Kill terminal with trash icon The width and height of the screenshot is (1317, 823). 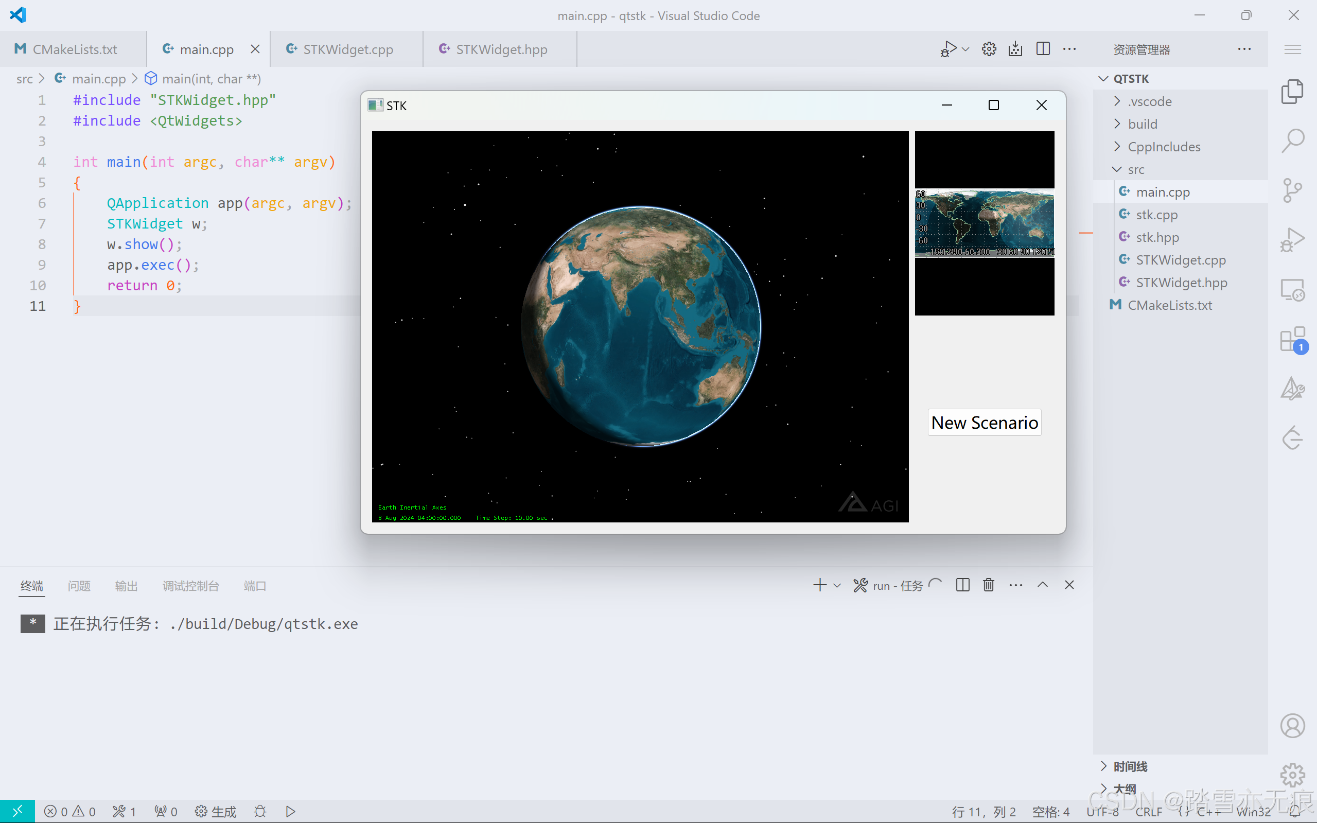coord(989,585)
